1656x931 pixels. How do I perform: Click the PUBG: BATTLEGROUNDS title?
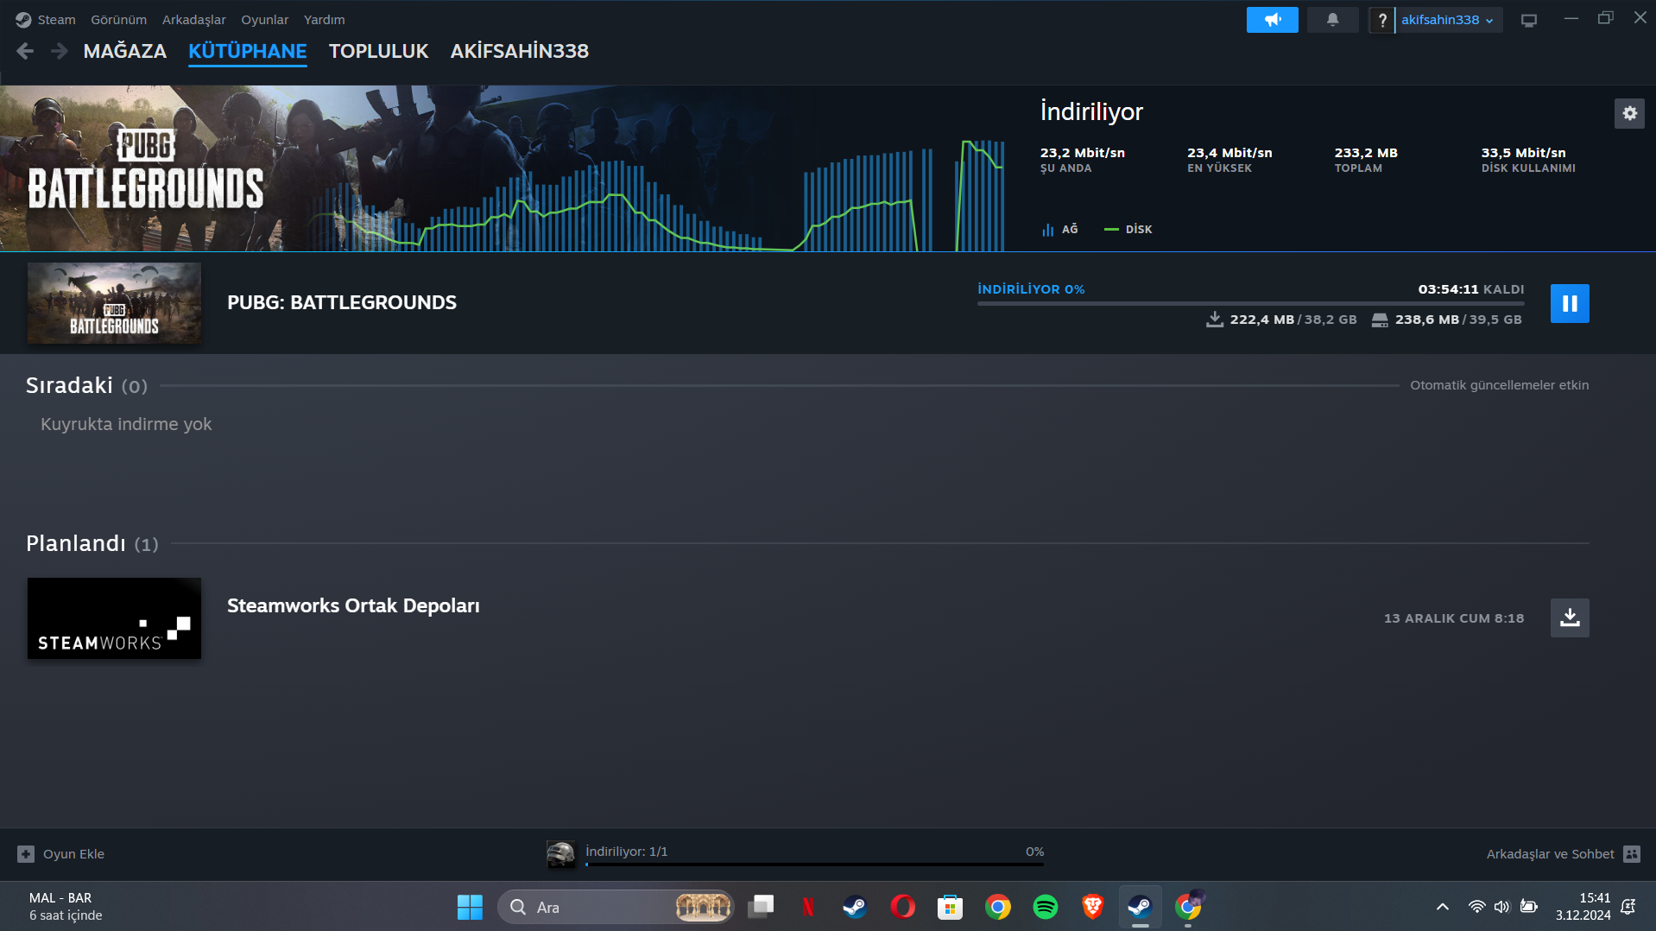342,303
